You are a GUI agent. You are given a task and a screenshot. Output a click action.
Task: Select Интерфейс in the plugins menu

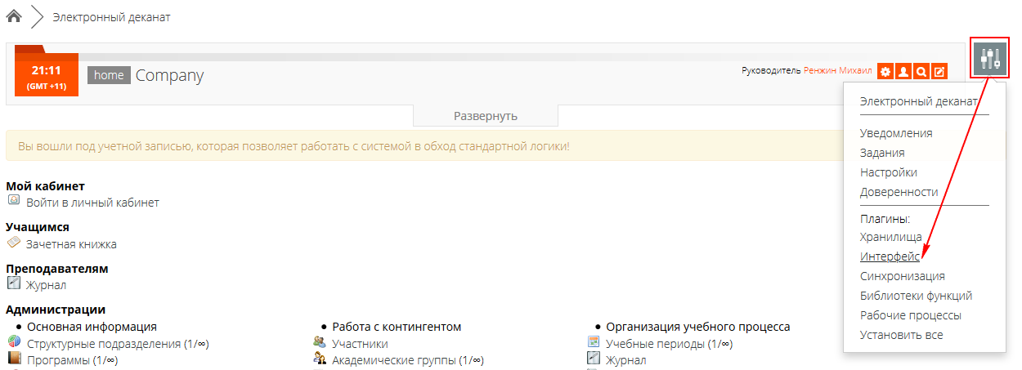890,256
